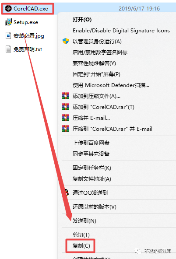
Task: Click WinRAR icon next to 添加到压缩文件(A)
Action: (x=66, y=96)
